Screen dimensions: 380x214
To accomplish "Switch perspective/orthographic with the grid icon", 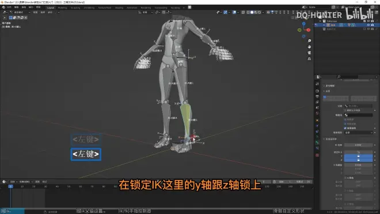I will tap(309, 59).
